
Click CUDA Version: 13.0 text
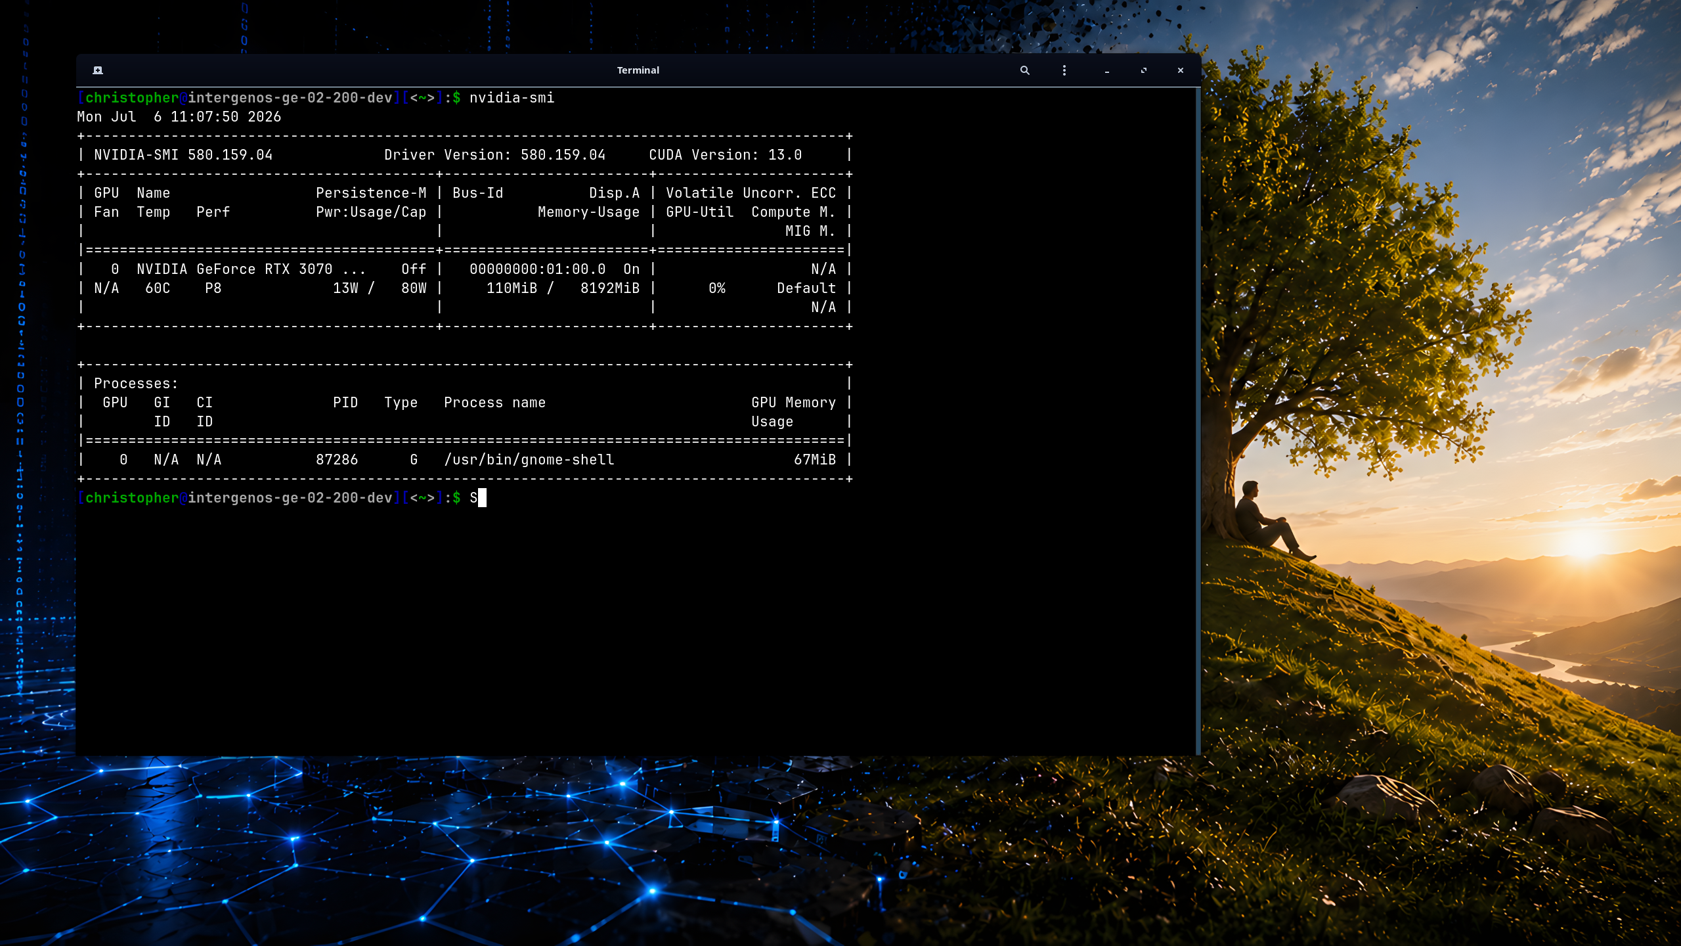pyautogui.click(x=726, y=155)
